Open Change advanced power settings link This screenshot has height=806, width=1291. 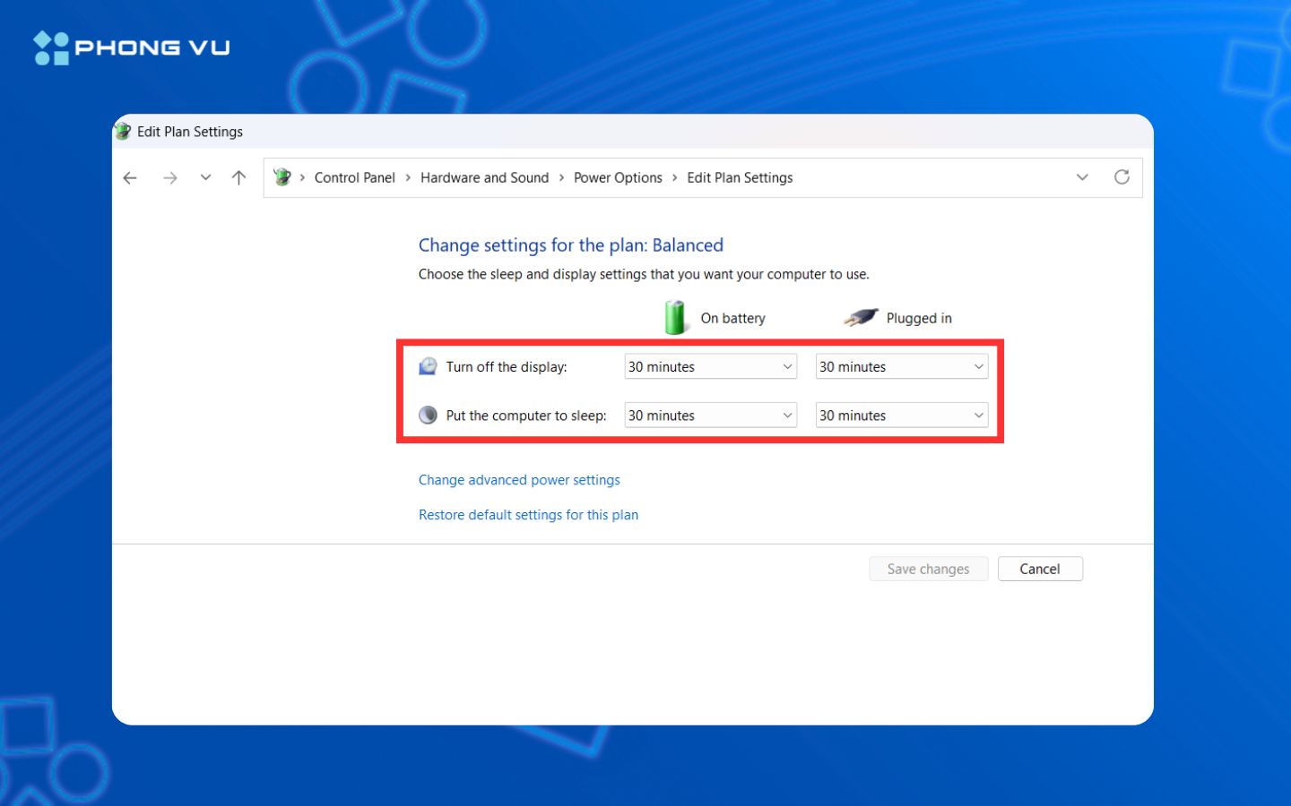pyautogui.click(x=519, y=480)
